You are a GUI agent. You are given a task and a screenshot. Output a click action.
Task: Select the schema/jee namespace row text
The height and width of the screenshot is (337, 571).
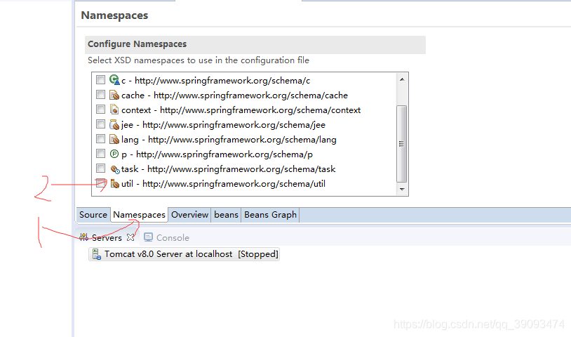pyautogui.click(x=223, y=125)
